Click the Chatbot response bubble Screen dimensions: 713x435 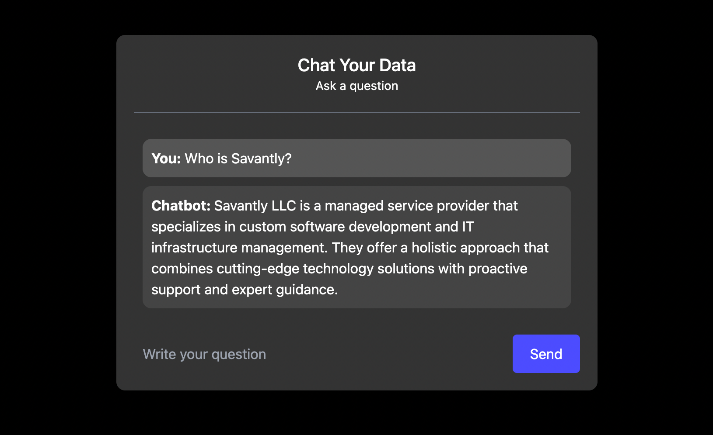pos(356,247)
